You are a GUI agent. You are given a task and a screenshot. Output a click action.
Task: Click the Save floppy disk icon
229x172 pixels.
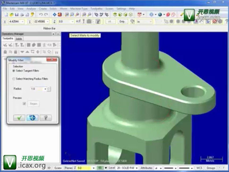pyautogui.click(x=17, y=15)
